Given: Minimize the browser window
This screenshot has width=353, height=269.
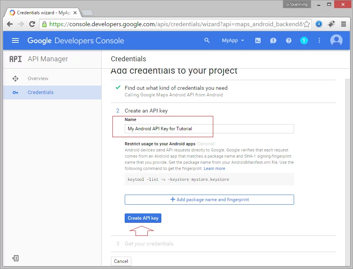Looking at the screenshot, I should point(319,5).
